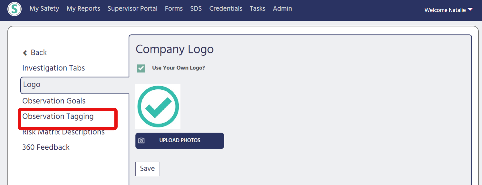The height and width of the screenshot is (185, 482).
Task: Click the back chevron arrow icon
Action: click(25, 53)
